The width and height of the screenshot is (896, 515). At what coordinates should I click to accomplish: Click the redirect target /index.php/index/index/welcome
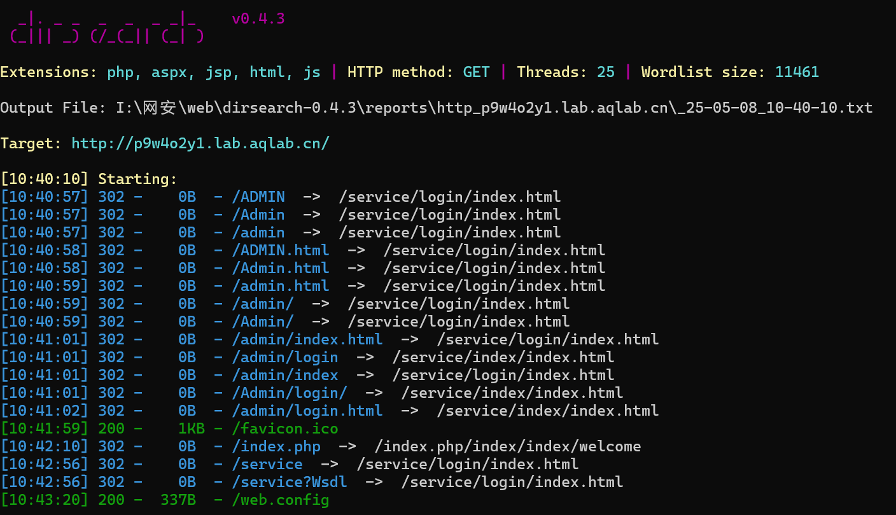tap(508, 446)
